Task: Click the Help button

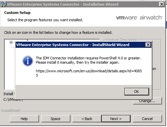Action: 24,119
